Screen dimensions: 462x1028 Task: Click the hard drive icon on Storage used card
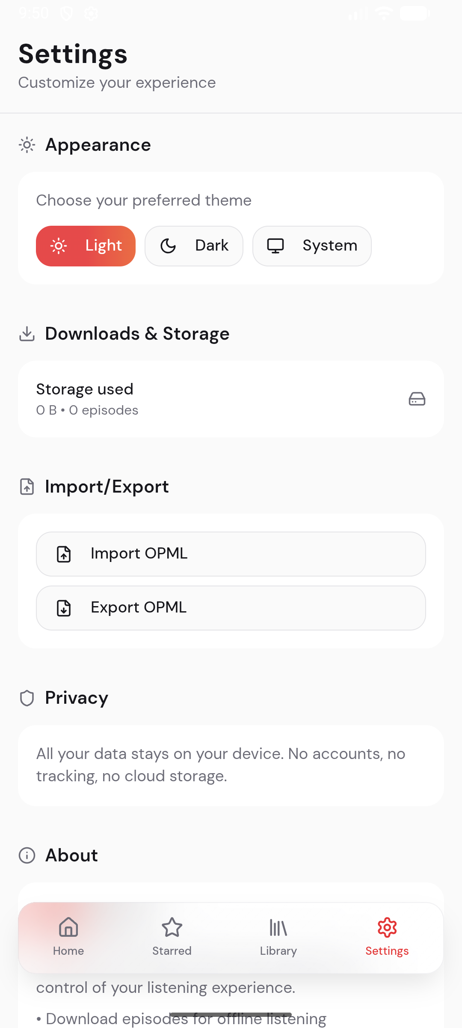click(x=417, y=399)
